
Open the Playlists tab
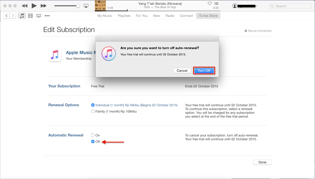[x=124, y=16]
